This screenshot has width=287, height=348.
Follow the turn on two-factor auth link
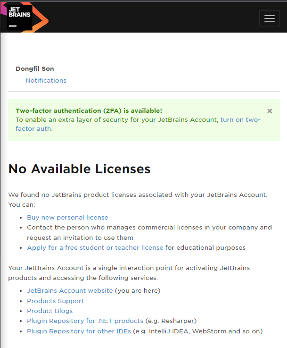click(x=138, y=124)
